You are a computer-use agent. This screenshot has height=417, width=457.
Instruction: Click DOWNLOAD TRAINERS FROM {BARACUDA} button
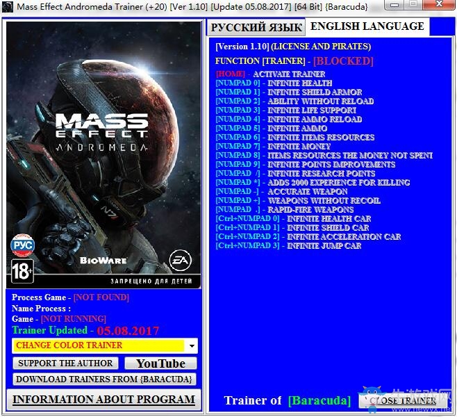click(x=104, y=379)
